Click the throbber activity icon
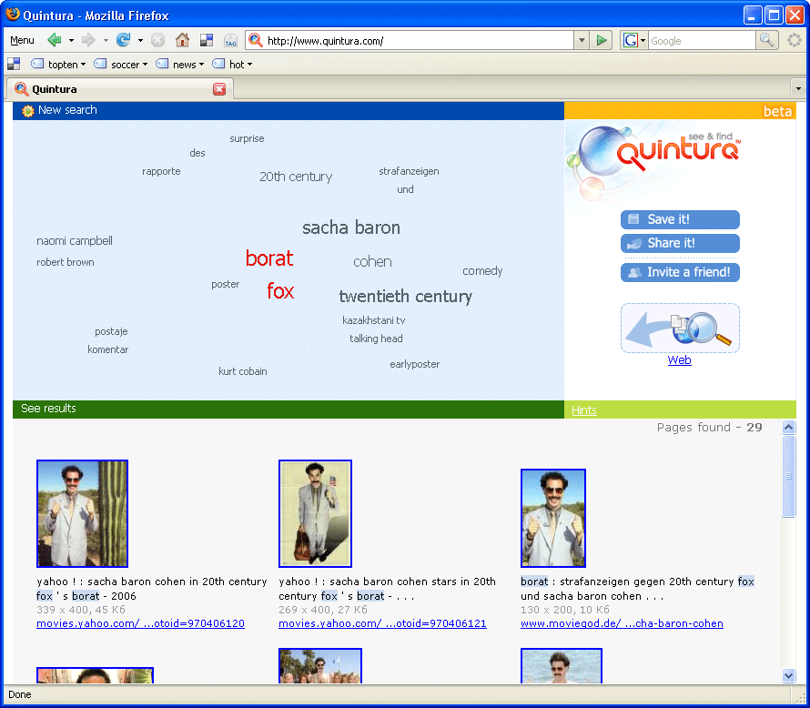 [794, 40]
